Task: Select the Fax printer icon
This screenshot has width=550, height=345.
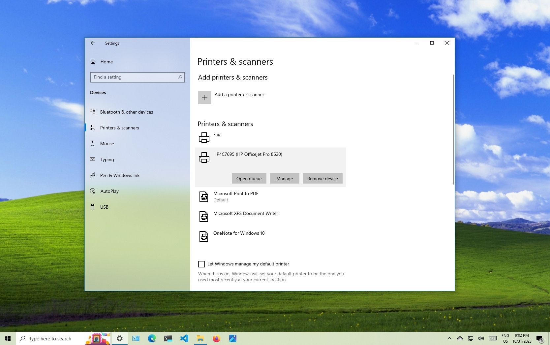Action: coord(204,137)
